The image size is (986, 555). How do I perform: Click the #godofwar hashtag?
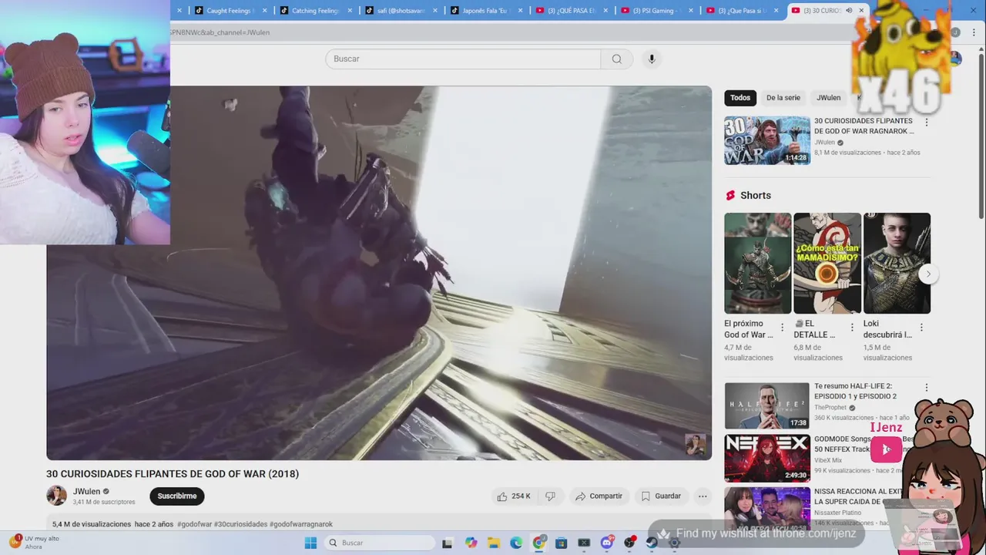tap(194, 524)
